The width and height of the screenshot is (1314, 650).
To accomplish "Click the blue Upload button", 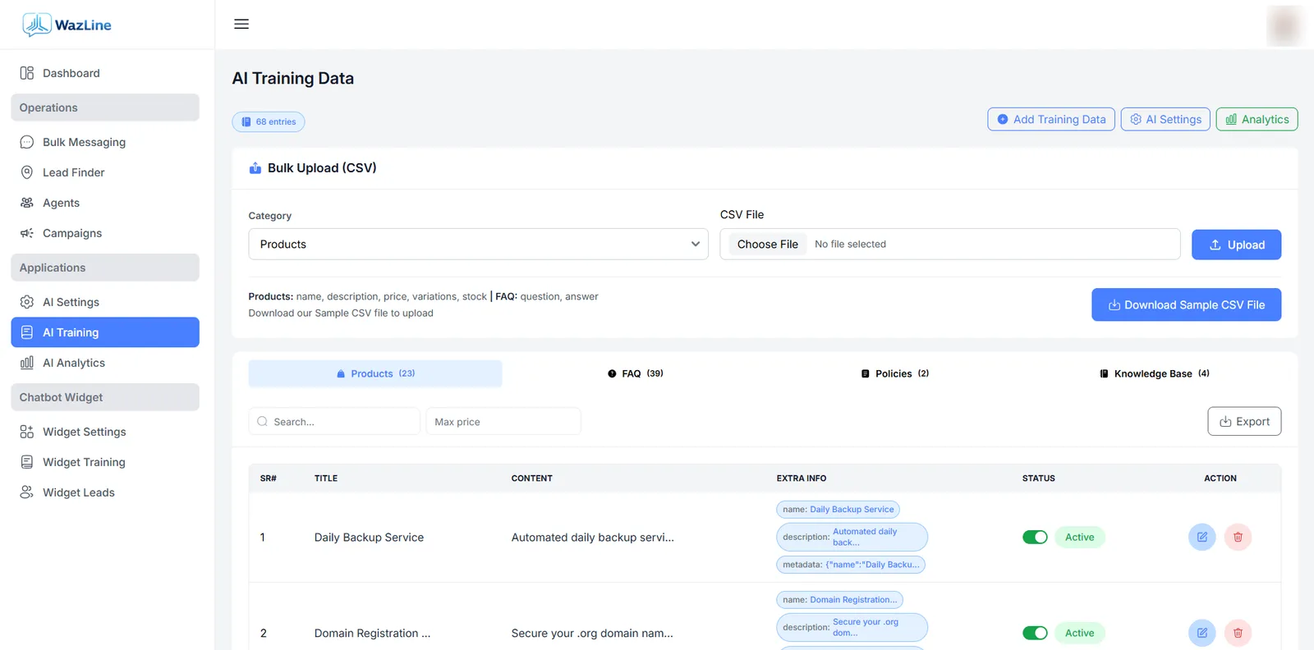I will pyautogui.click(x=1236, y=245).
